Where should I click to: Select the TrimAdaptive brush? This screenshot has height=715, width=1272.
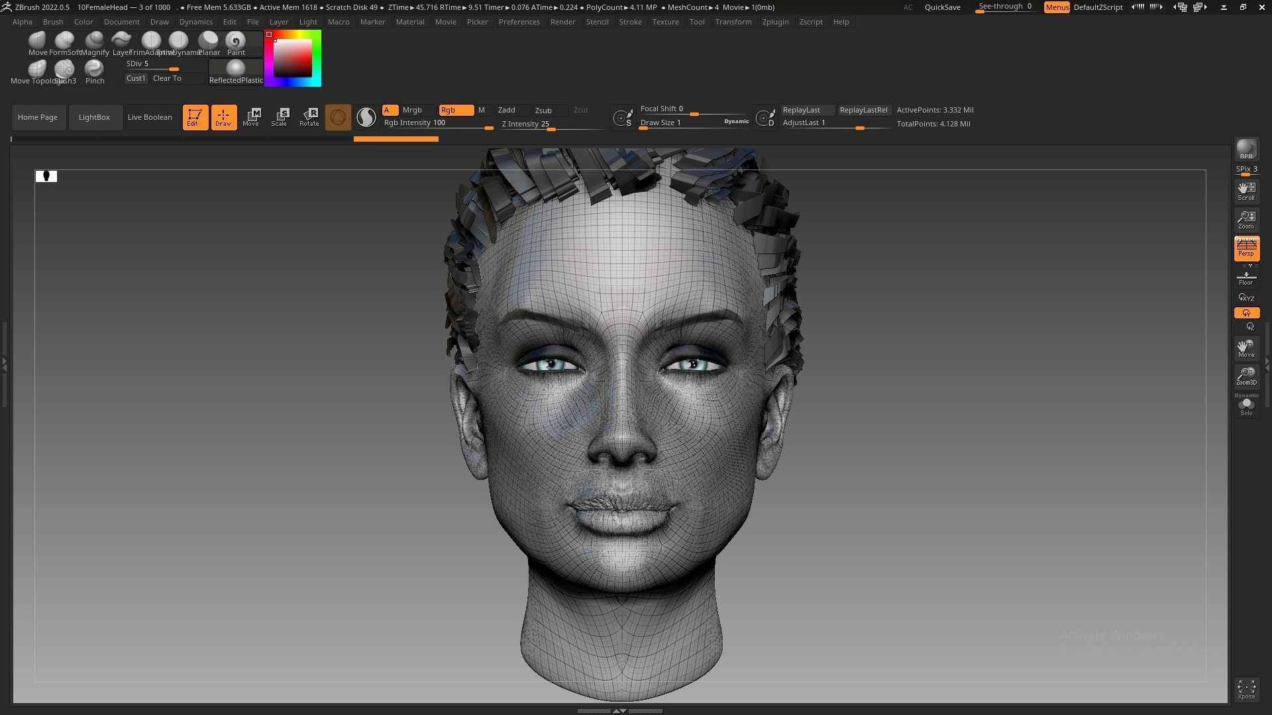(x=151, y=43)
